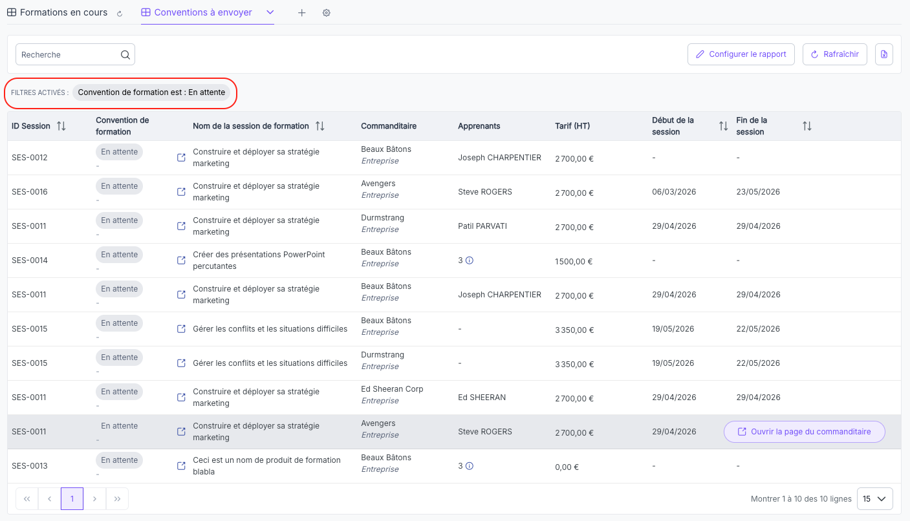The width and height of the screenshot is (910, 521).
Task: Click info icon next to SES-0014 apprenants
Action: click(x=470, y=260)
